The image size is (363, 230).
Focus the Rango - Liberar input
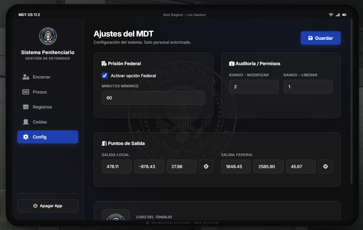click(x=308, y=87)
